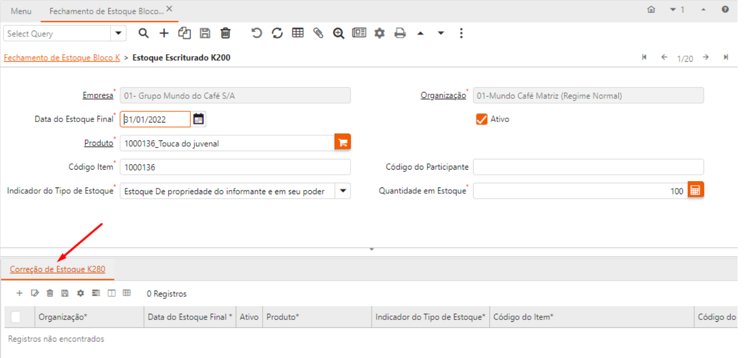Uncheck the Ativo checkbox
The height and width of the screenshot is (358, 746).
[481, 119]
